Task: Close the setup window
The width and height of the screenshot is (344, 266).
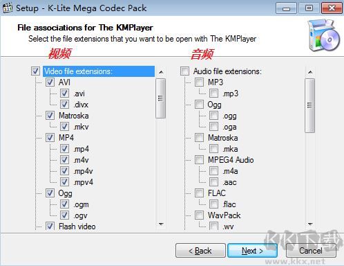Action: (332, 8)
